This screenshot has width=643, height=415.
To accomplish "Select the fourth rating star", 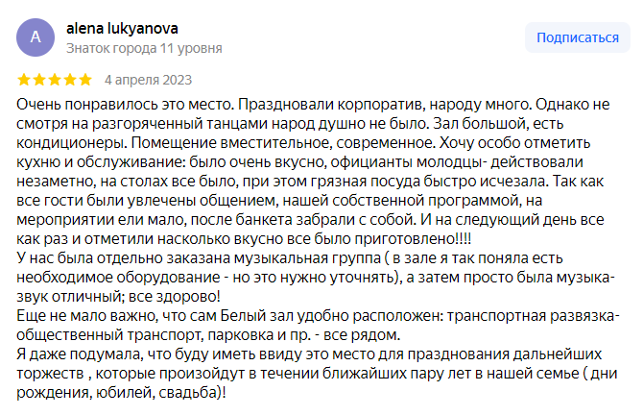I will coord(70,80).
